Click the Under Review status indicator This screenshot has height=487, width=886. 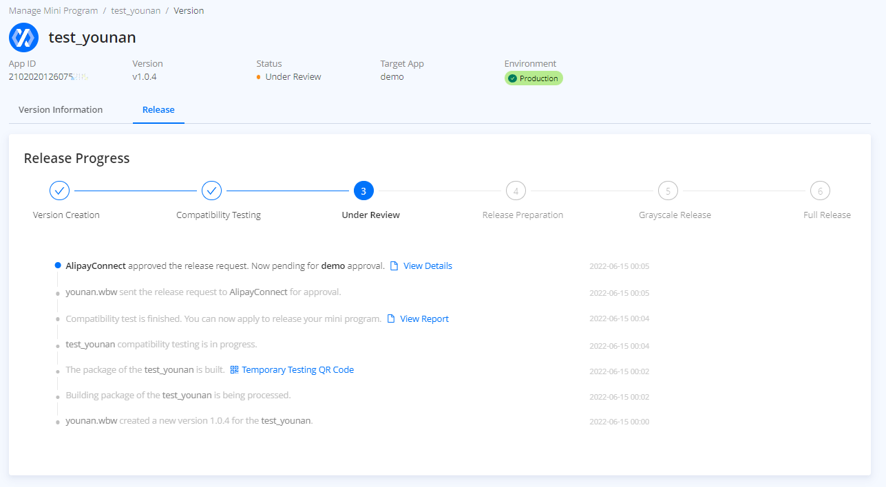click(293, 77)
